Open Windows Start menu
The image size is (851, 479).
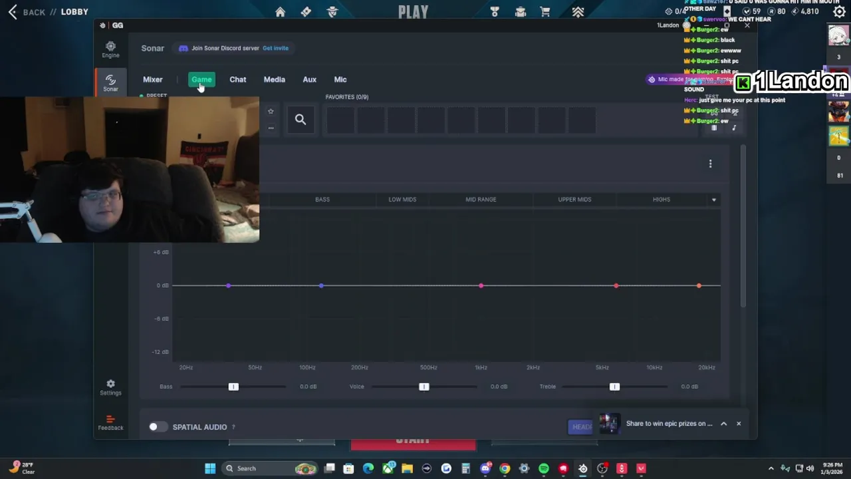click(210, 468)
